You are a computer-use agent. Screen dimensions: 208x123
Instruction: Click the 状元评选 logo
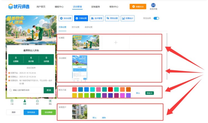19,6
